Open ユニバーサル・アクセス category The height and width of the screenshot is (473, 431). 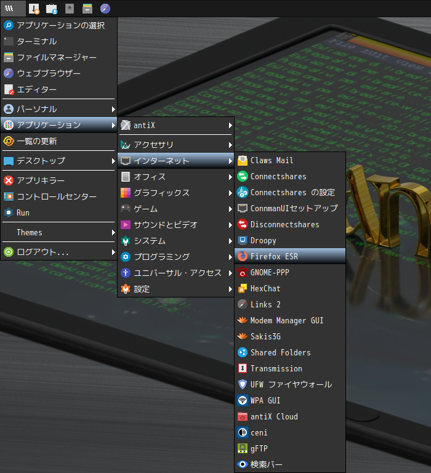coord(176,273)
